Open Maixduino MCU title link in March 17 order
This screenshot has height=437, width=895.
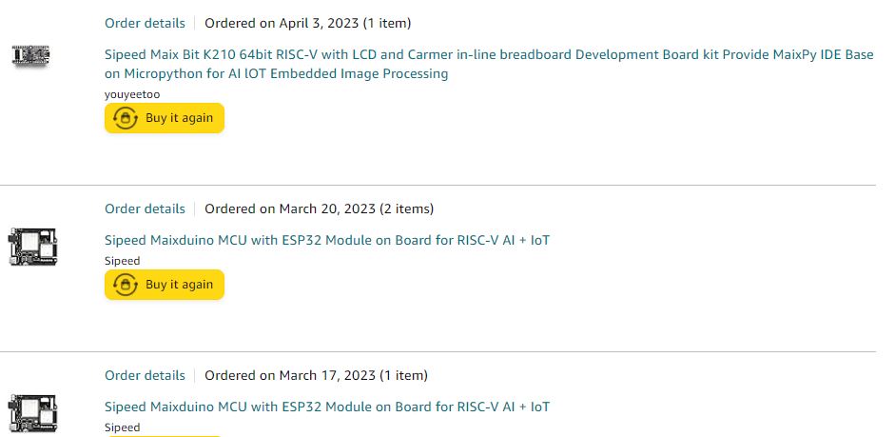[x=327, y=407]
